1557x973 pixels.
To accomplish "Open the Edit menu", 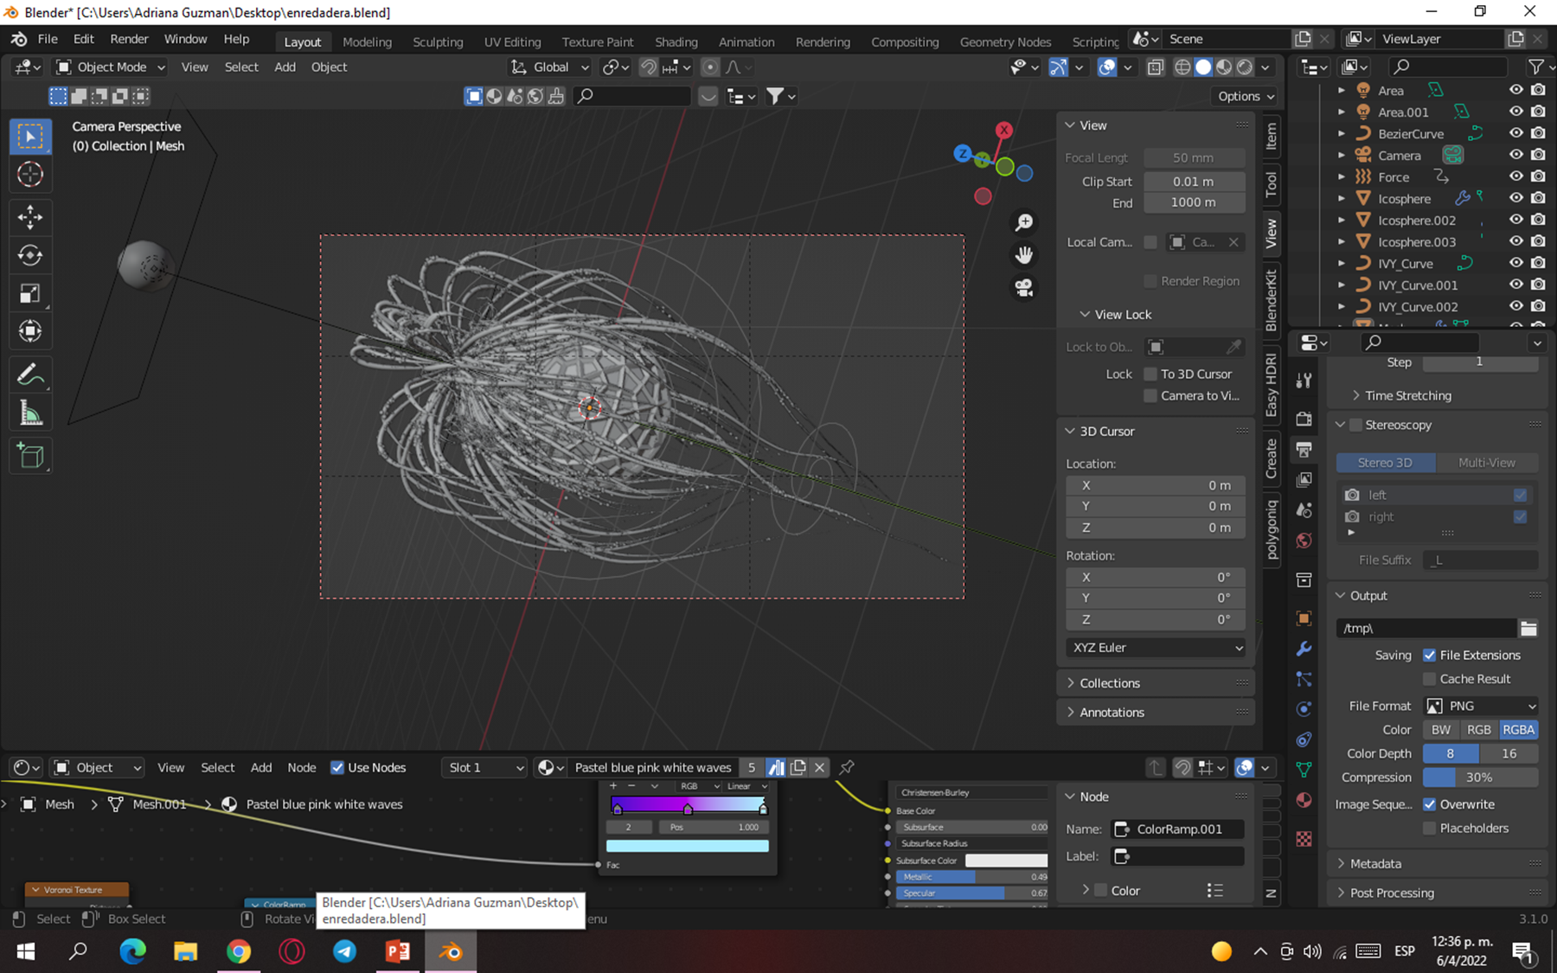I will tap(84, 39).
